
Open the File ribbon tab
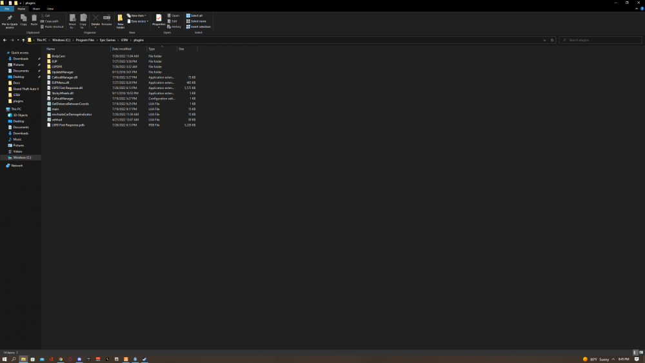[x=7, y=8]
